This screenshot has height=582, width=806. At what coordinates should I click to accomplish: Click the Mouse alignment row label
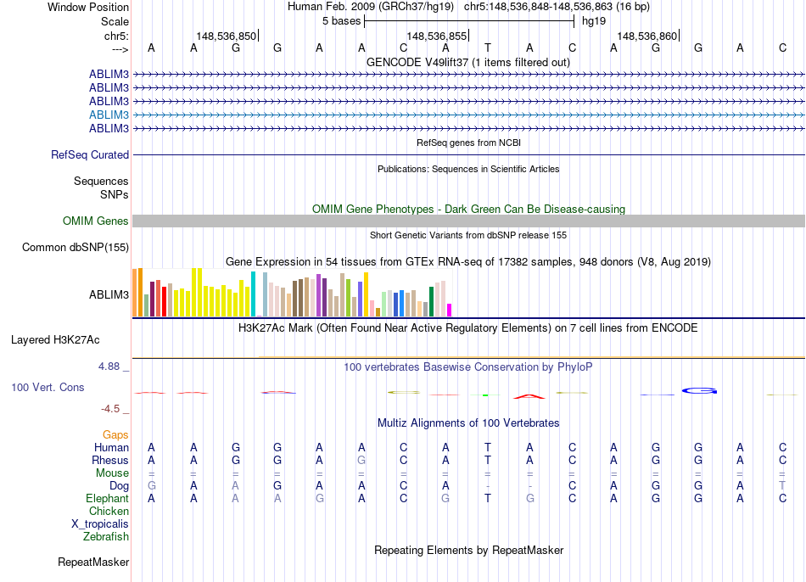(112, 473)
